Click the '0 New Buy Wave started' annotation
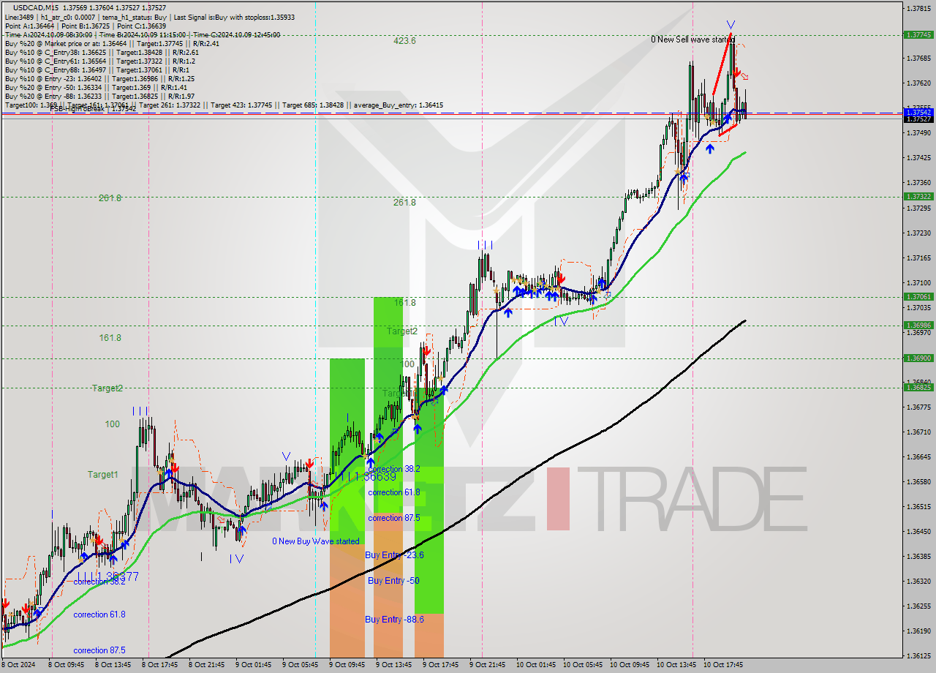 pos(316,541)
